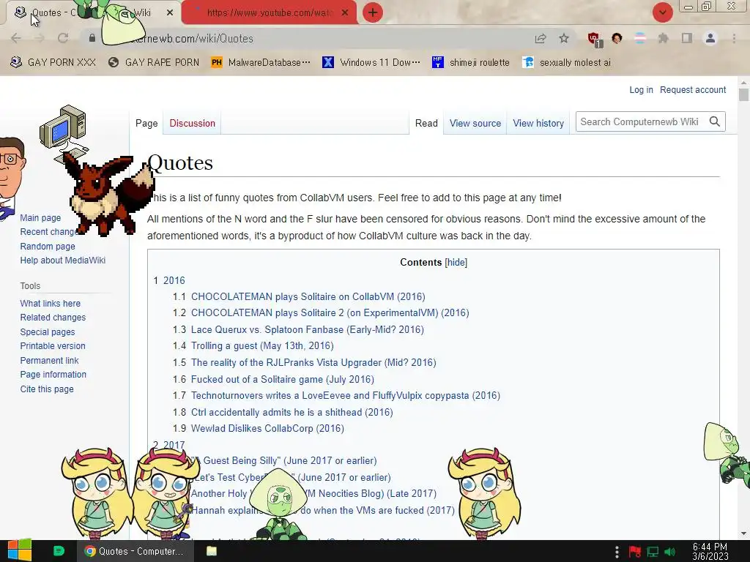Viewport: 750px width, 562px height.
Task: Open the tab search dropdown arrow
Action: (662, 12)
